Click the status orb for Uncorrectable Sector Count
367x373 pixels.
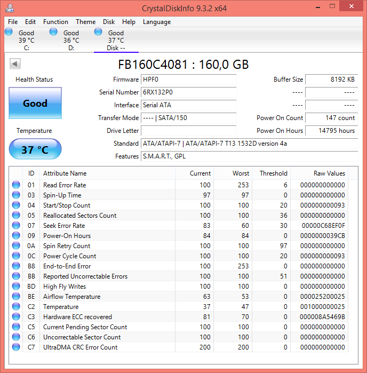16,337
